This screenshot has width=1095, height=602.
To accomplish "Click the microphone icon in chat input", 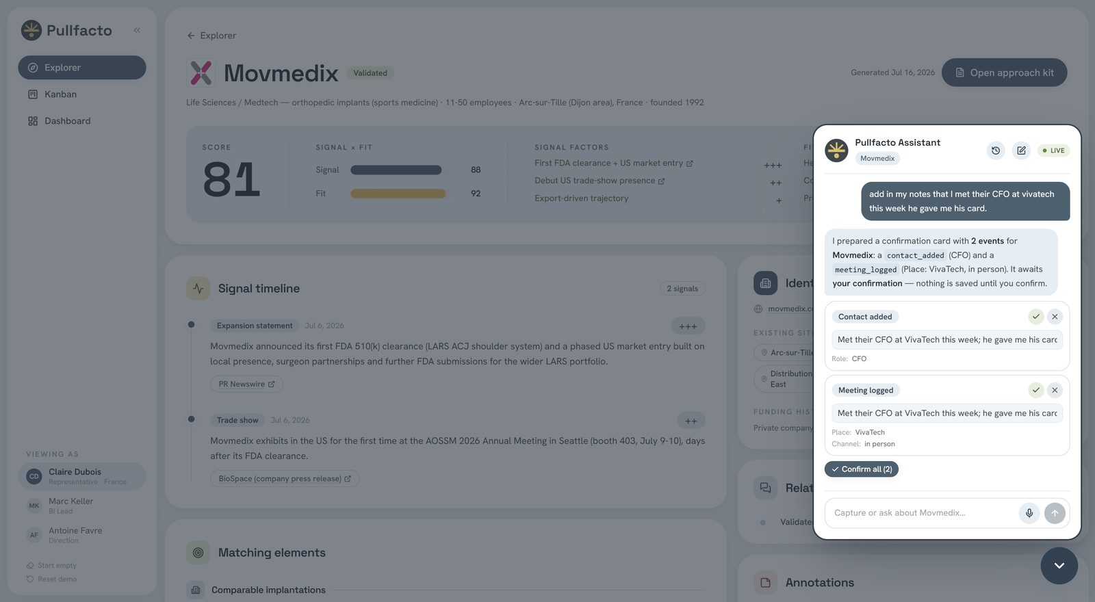I will 1029,513.
